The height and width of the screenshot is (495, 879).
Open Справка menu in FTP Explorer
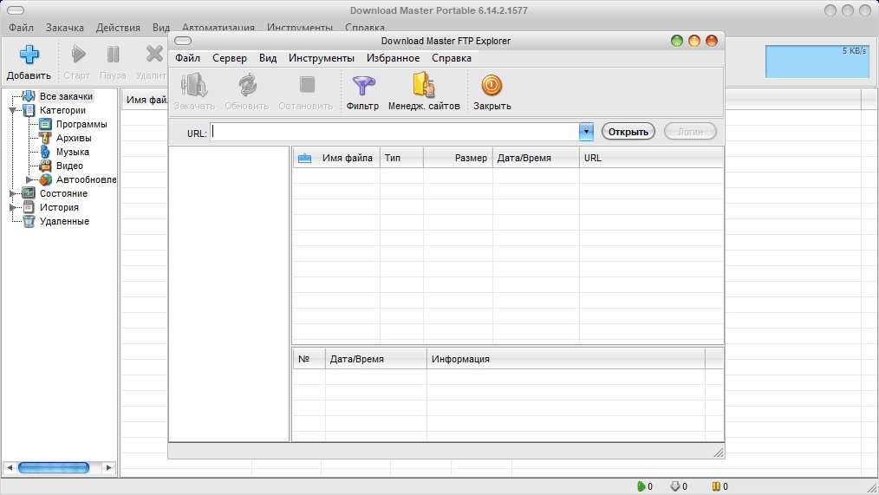click(x=452, y=58)
